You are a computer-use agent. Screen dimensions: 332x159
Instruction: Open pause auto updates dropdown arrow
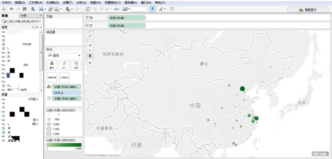click(72, 9)
